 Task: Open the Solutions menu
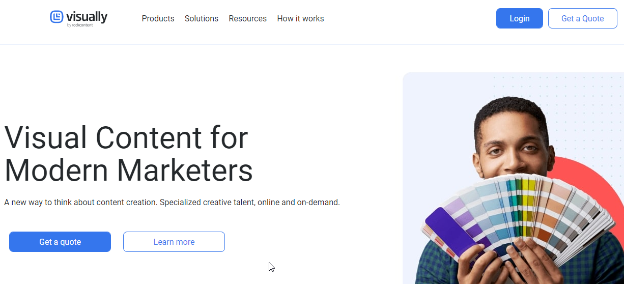(x=202, y=18)
